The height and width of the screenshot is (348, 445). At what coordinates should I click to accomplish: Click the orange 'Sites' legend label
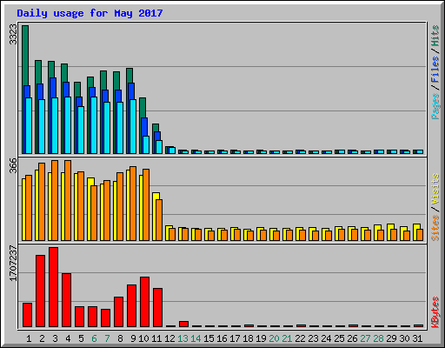click(x=435, y=228)
